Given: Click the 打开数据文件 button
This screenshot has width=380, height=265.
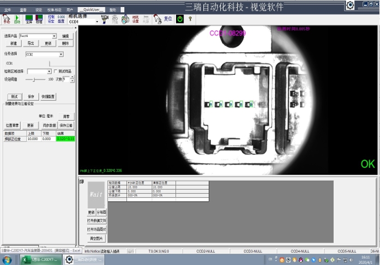Looking at the screenshot, I should tap(97, 221).
